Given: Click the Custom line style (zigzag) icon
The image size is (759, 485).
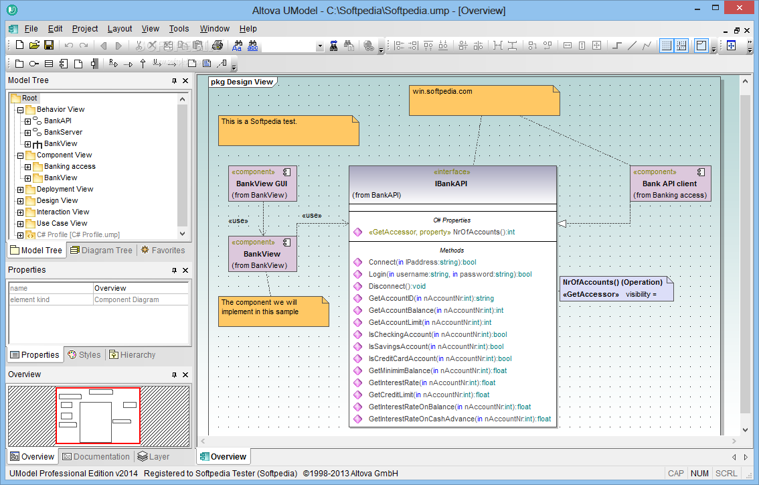Looking at the screenshot, I should tap(647, 46).
